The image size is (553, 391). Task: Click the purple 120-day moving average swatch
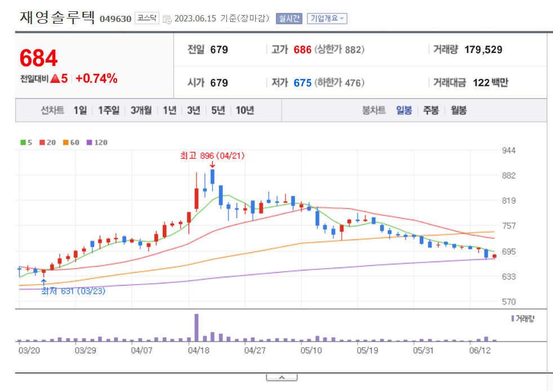pyautogui.click(x=89, y=143)
